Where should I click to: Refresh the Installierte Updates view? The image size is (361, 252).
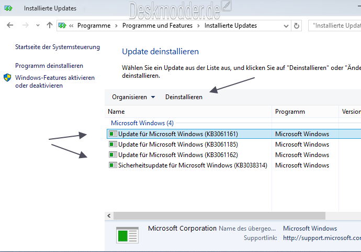pos(297,26)
